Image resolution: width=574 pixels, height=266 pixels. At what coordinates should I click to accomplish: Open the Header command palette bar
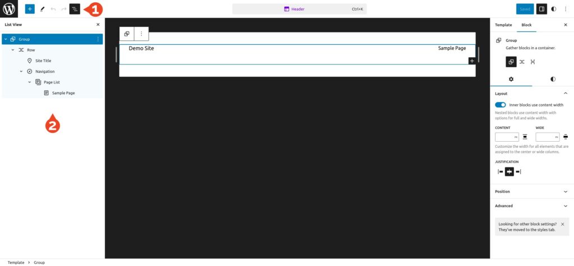click(299, 9)
